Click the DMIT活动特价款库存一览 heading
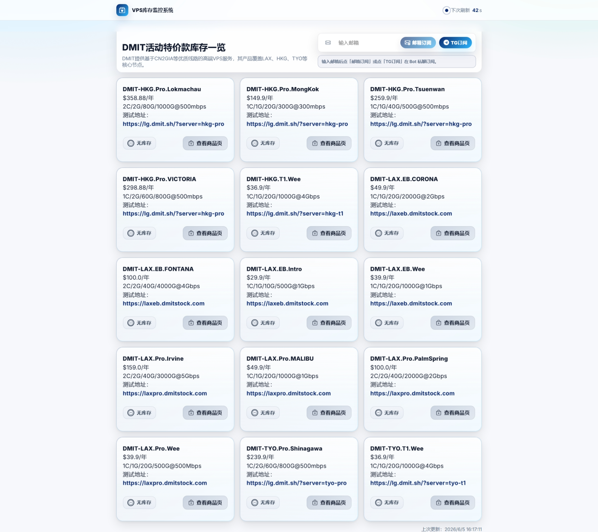598x532 pixels. coord(174,47)
